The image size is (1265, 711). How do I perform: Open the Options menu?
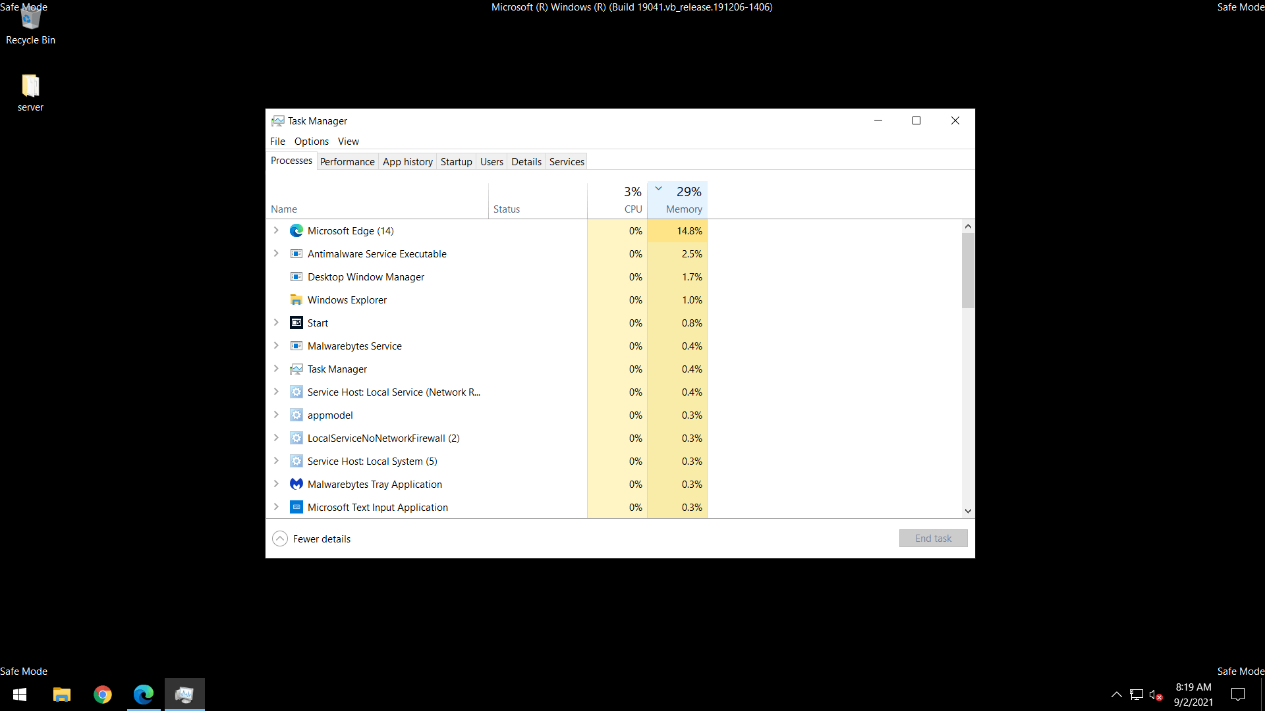311,142
